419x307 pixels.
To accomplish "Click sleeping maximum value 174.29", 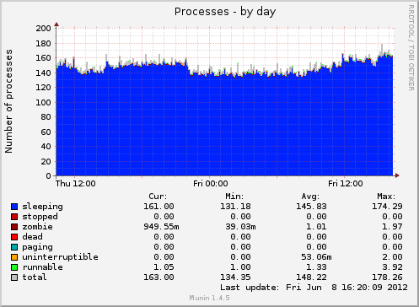I will click(x=387, y=207).
